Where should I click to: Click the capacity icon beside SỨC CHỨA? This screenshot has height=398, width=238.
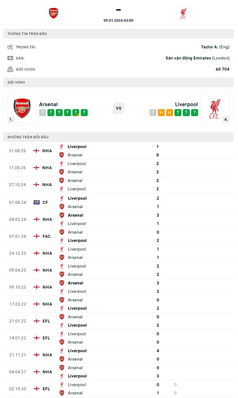pos(10,69)
